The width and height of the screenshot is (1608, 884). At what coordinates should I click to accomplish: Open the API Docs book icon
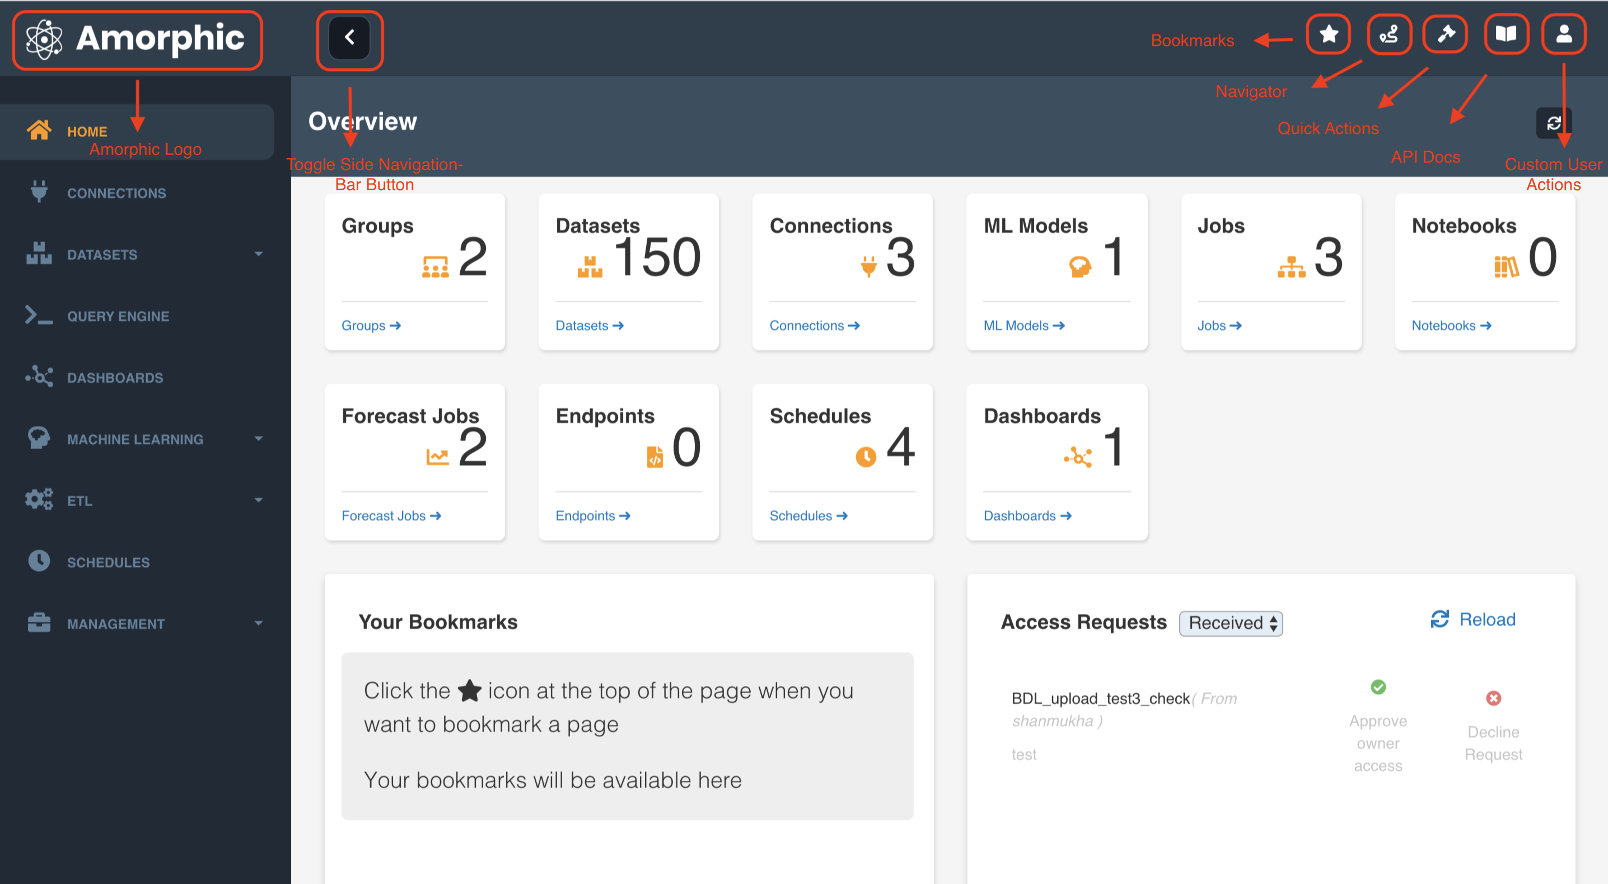(1506, 34)
